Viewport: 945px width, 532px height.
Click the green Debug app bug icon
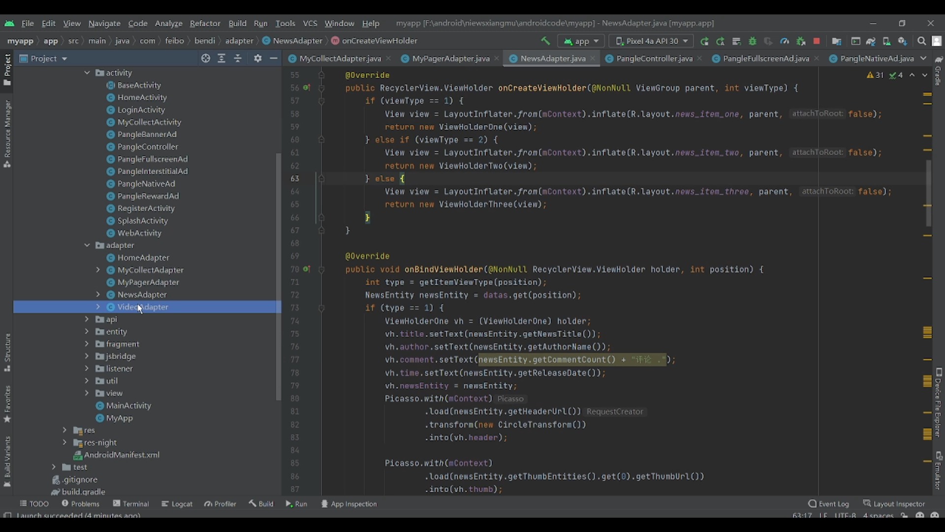pos(752,41)
